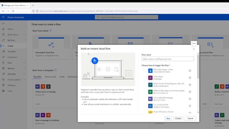229x129 pixels.
Task: Expand Monitor section chevron in sidebar
Action: pos(24,68)
